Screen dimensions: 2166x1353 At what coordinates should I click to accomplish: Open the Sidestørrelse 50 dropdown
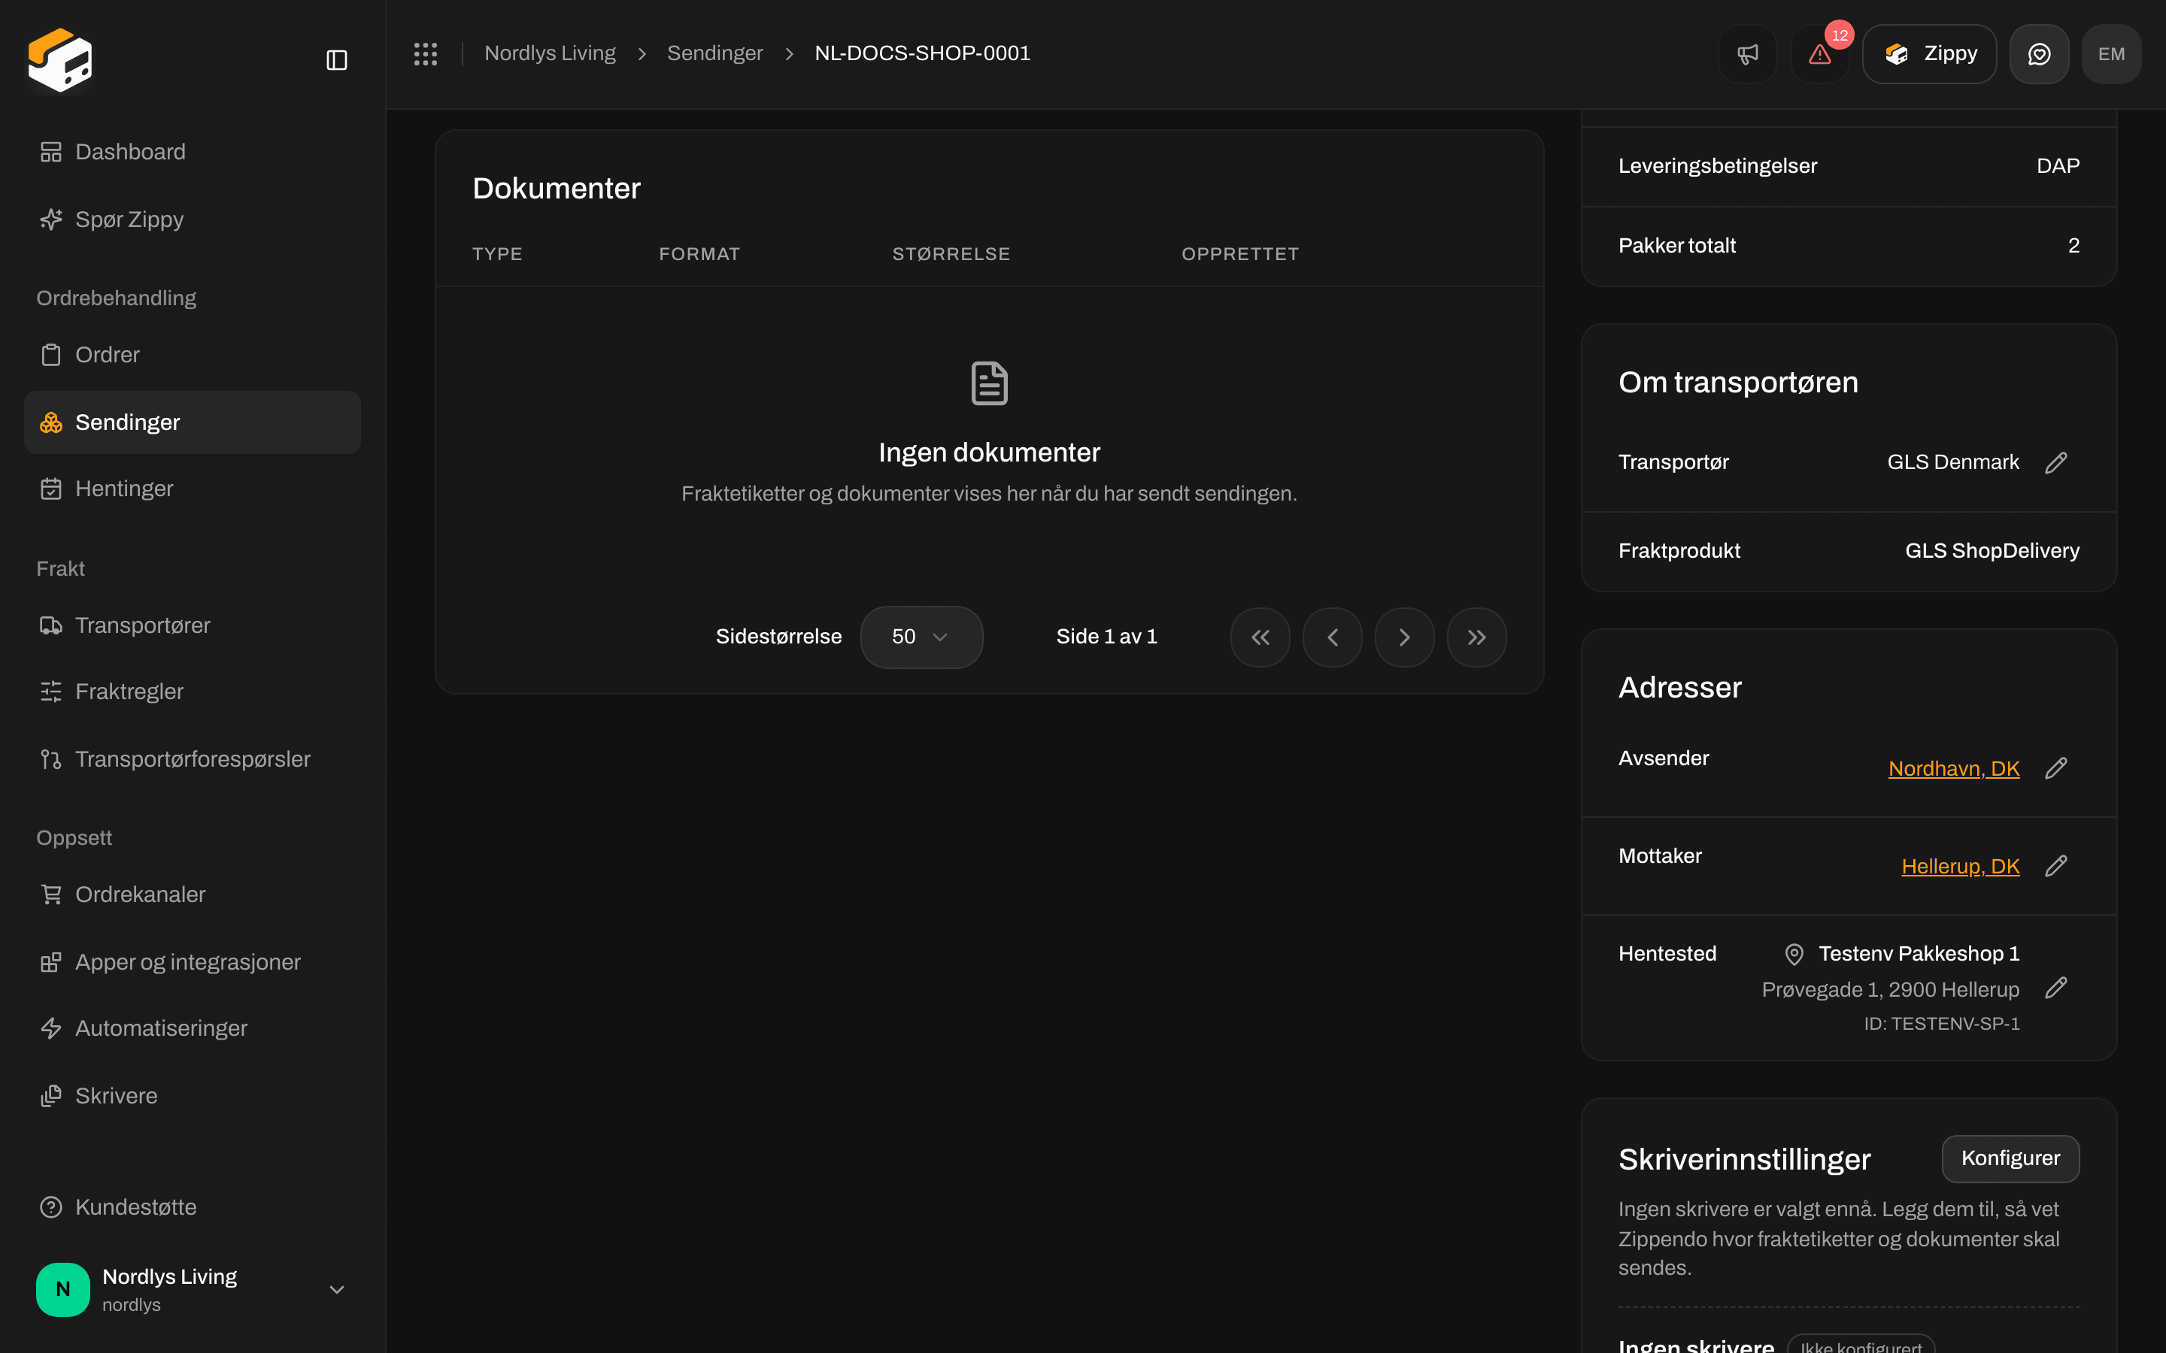click(921, 637)
